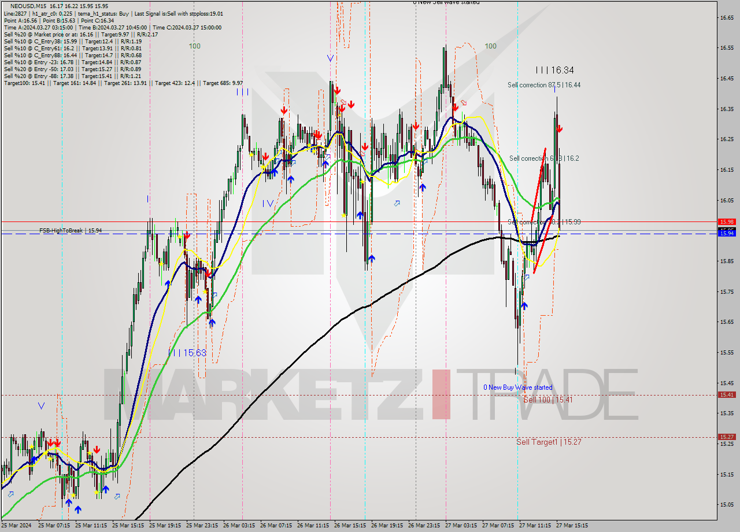Click '0 New Buy Wave started' label

pos(518,387)
